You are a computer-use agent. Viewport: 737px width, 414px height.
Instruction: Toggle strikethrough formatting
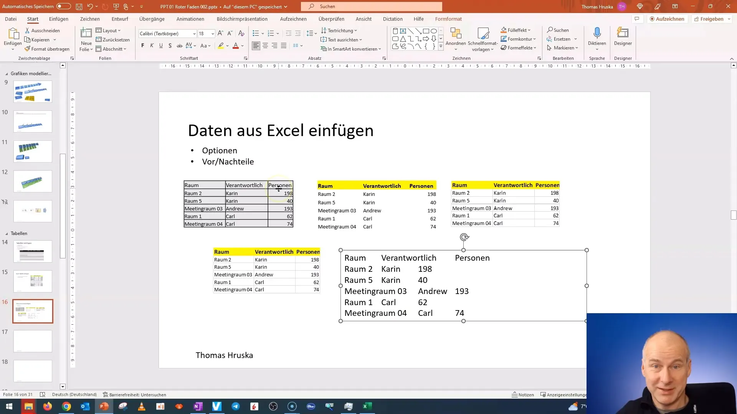point(179,46)
